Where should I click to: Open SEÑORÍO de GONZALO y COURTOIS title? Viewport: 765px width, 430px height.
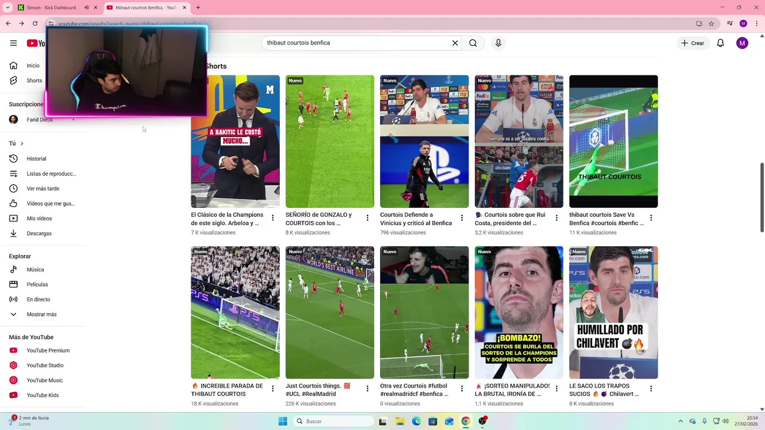point(319,219)
